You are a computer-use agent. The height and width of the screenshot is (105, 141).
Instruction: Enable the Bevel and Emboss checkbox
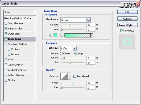(x=6, y=44)
